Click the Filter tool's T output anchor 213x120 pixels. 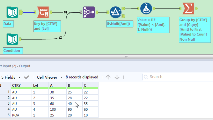pos(123,8)
